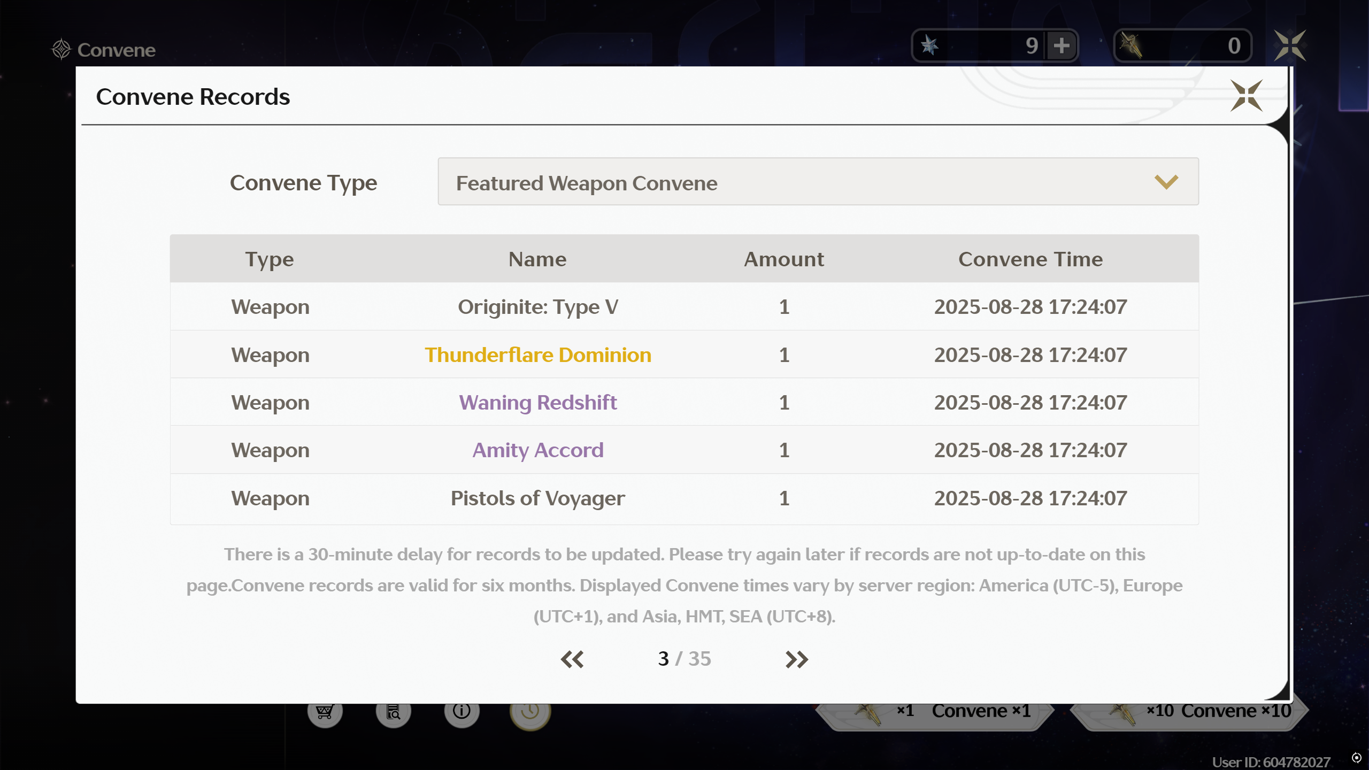
Task: Open Featured Weapon Convene selector
Action: coord(586,183)
